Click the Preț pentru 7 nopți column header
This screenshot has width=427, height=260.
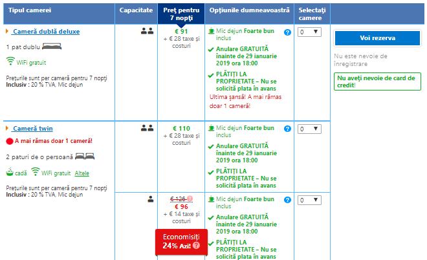click(x=181, y=12)
